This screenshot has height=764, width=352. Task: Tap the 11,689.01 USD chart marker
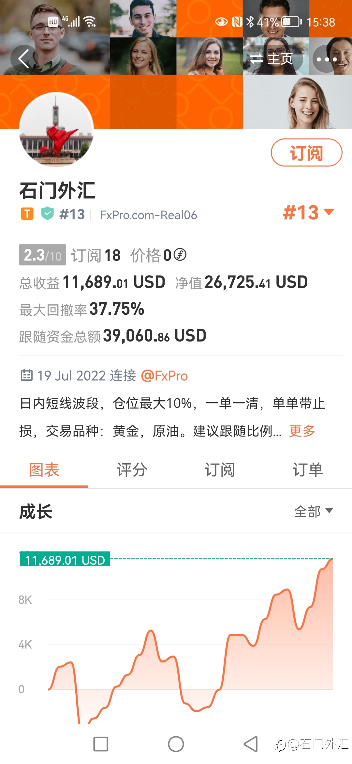[x=65, y=559]
